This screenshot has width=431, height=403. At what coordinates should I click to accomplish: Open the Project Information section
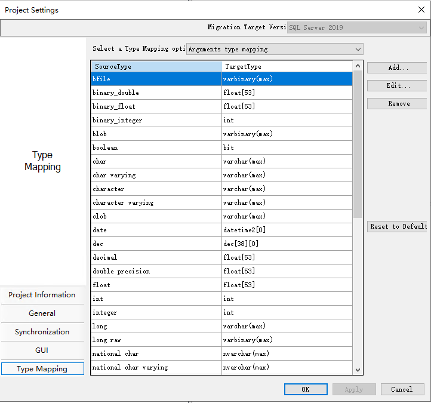click(x=42, y=295)
